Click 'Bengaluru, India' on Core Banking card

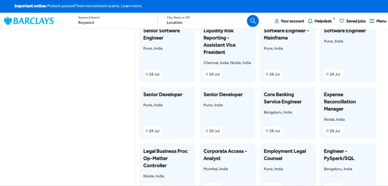(278, 112)
